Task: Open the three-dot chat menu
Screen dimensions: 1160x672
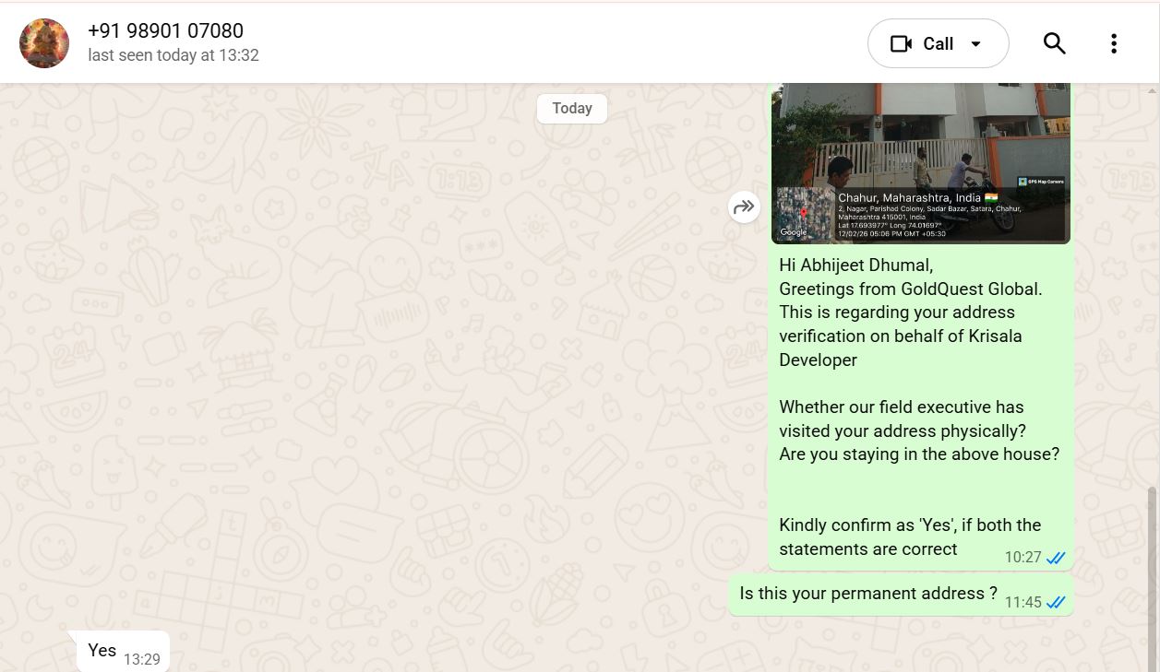Action: tap(1114, 43)
